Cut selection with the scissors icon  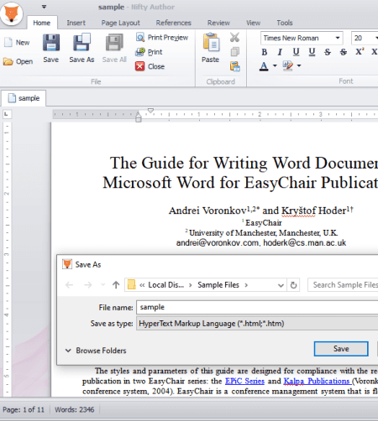[x=234, y=37]
